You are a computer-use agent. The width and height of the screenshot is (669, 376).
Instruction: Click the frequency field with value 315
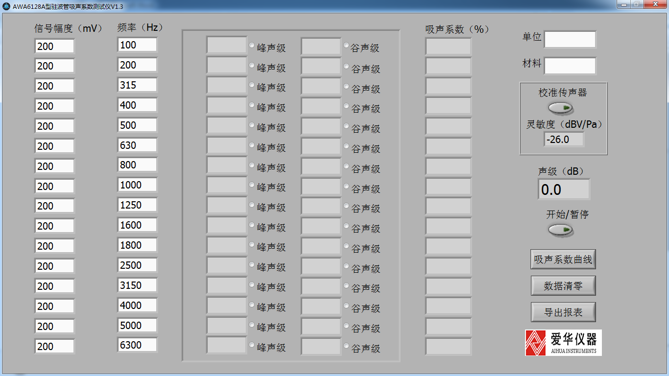(x=137, y=85)
